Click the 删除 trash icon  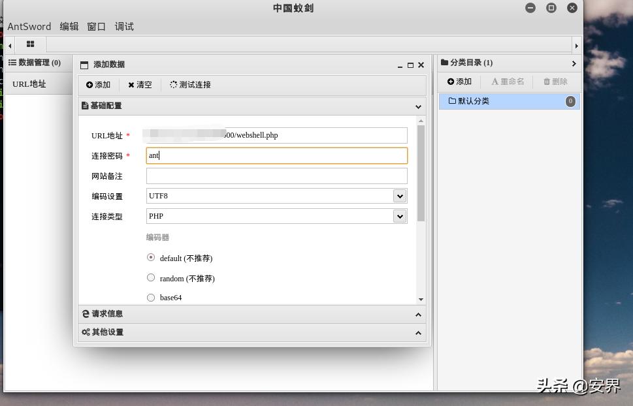point(549,81)
